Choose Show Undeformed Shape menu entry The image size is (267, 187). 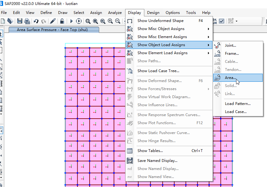pos(160,21)
